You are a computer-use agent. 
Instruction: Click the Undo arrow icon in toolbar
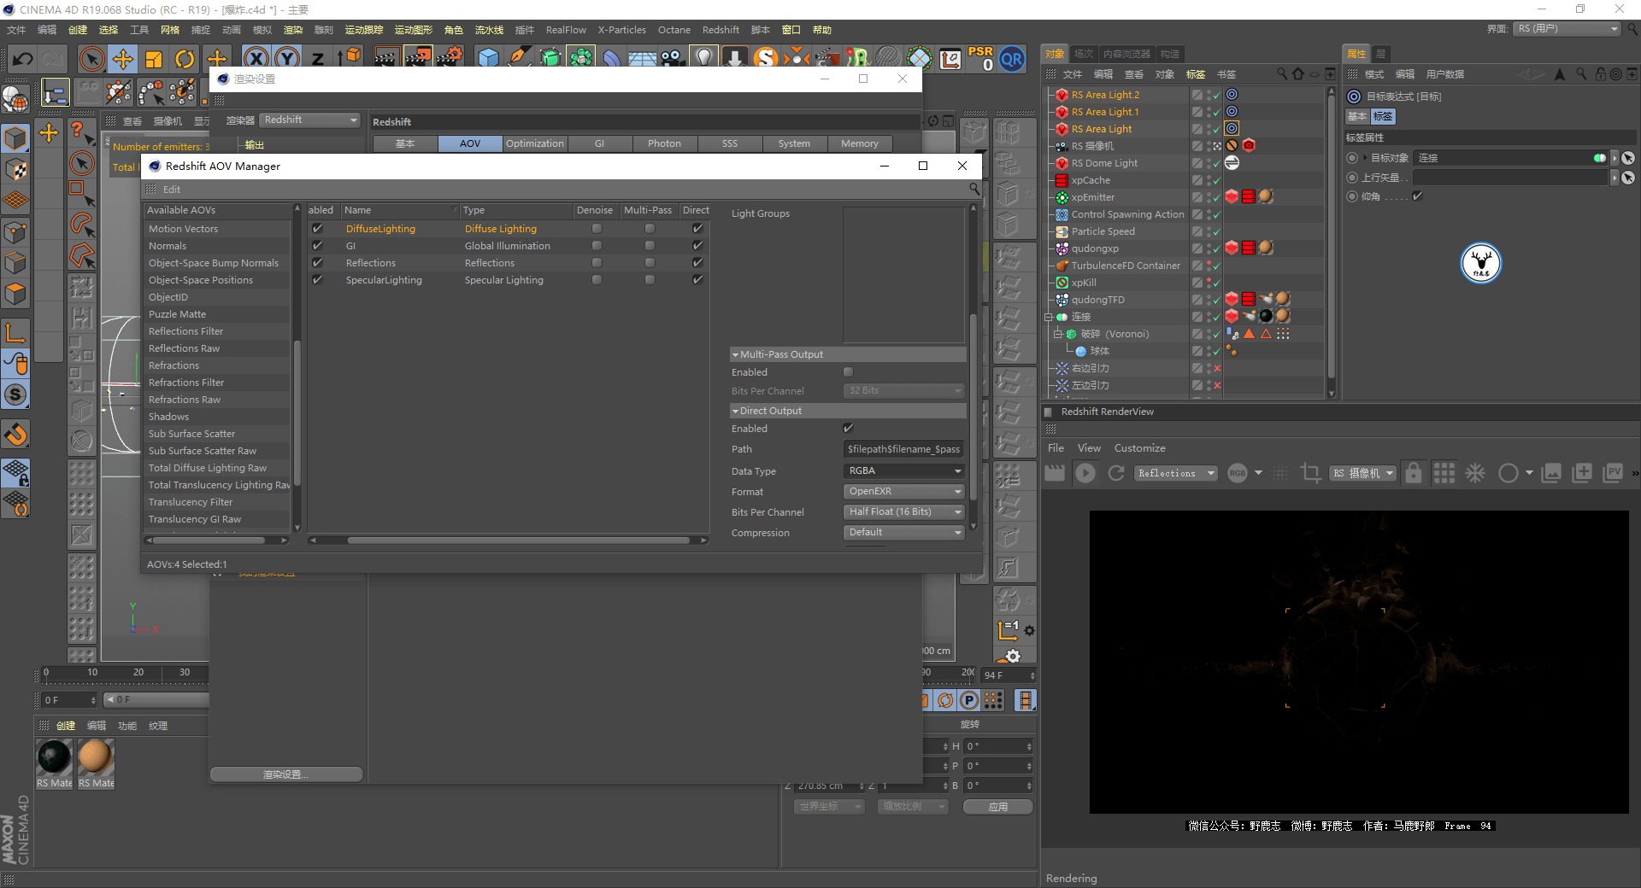tap(23, 59)
